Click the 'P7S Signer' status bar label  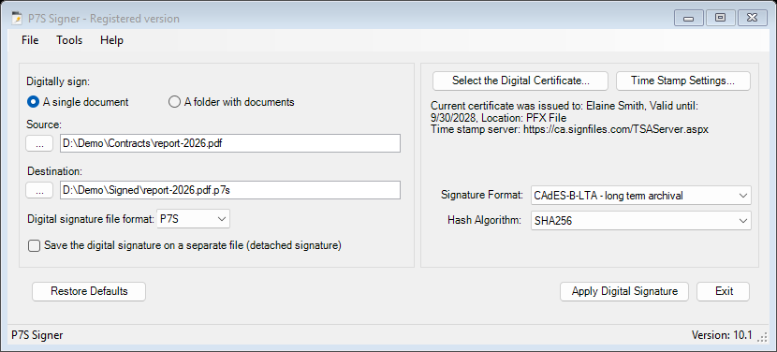tap(37, 336)
